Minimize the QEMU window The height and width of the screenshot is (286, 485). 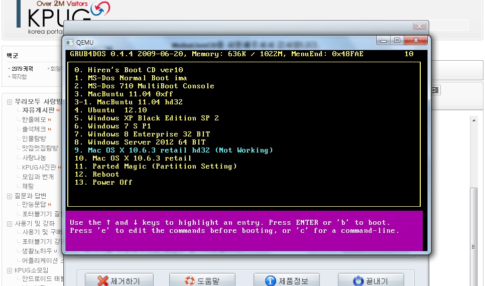pyautogui.click(x=384, y=41)
